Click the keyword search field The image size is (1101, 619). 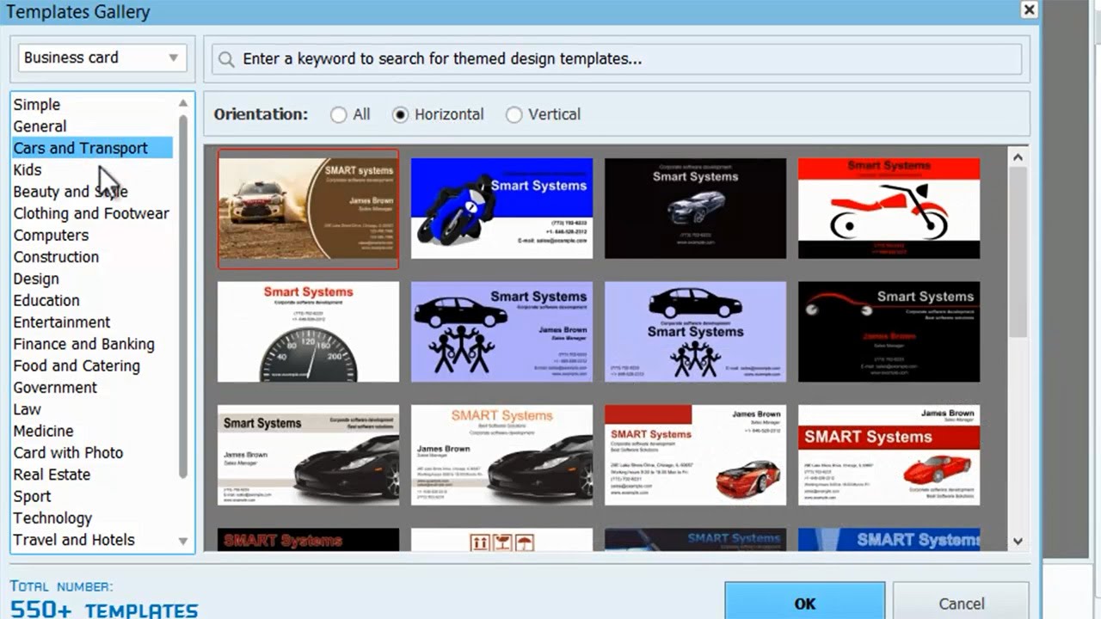pos(619,59)
